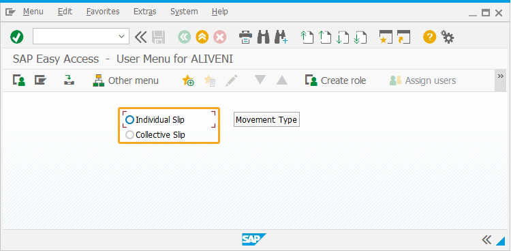
Task: Click the Create New Session icon
Action: tap(386, 37)
